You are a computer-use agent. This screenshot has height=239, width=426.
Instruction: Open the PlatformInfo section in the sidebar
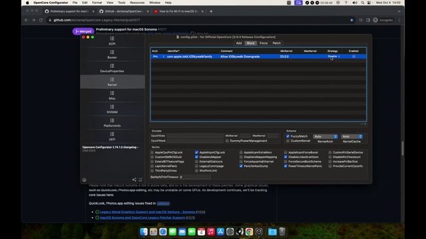pyautogui.click(x=112, y=122)
